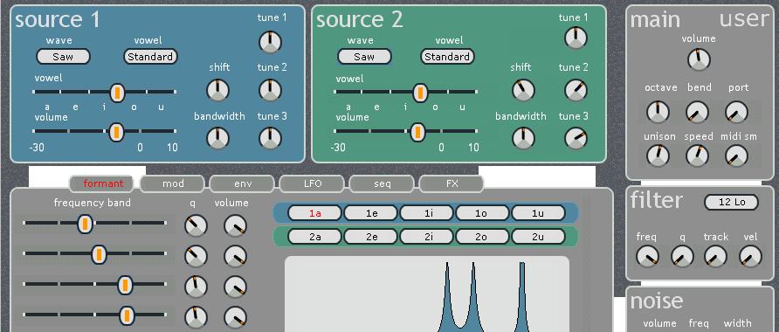Click the source 2 bandwidth knob
Image resolution: width=779 pixels, height=332 pixels.
pos(523,138)
